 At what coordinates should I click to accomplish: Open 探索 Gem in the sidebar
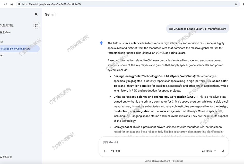[x=5, y=32]
